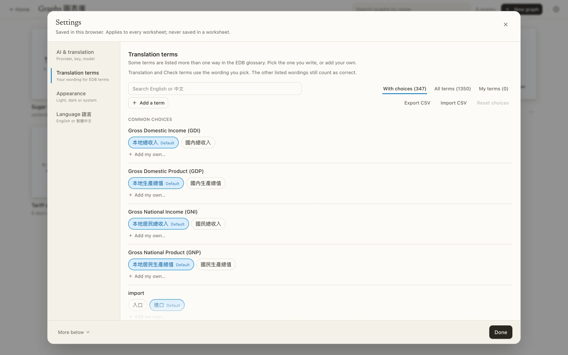Click Add my own under Gross National Income
The height and width of the screenshot is (355, 568).
pos(147,235)
